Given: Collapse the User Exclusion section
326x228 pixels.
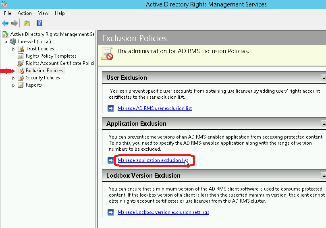Looking at the screenshot, I should coord(323,78).
